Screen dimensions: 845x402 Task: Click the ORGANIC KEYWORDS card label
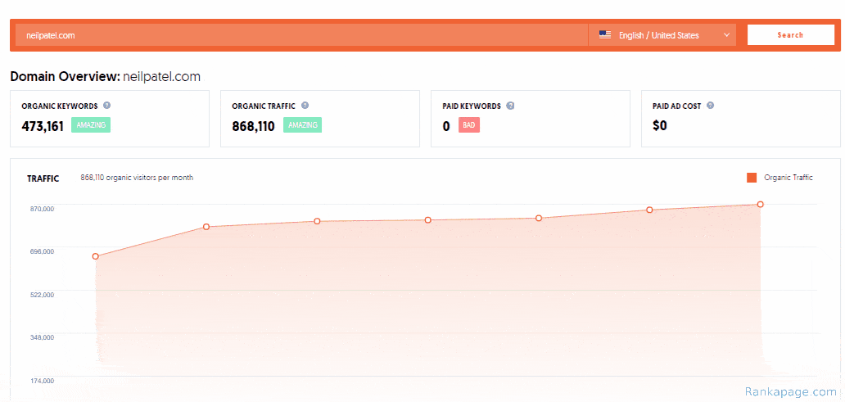(x=59, y=106)
